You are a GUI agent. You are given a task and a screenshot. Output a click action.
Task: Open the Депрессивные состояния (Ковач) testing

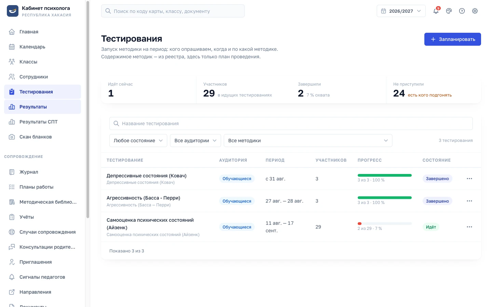click(x=147, y=176)
